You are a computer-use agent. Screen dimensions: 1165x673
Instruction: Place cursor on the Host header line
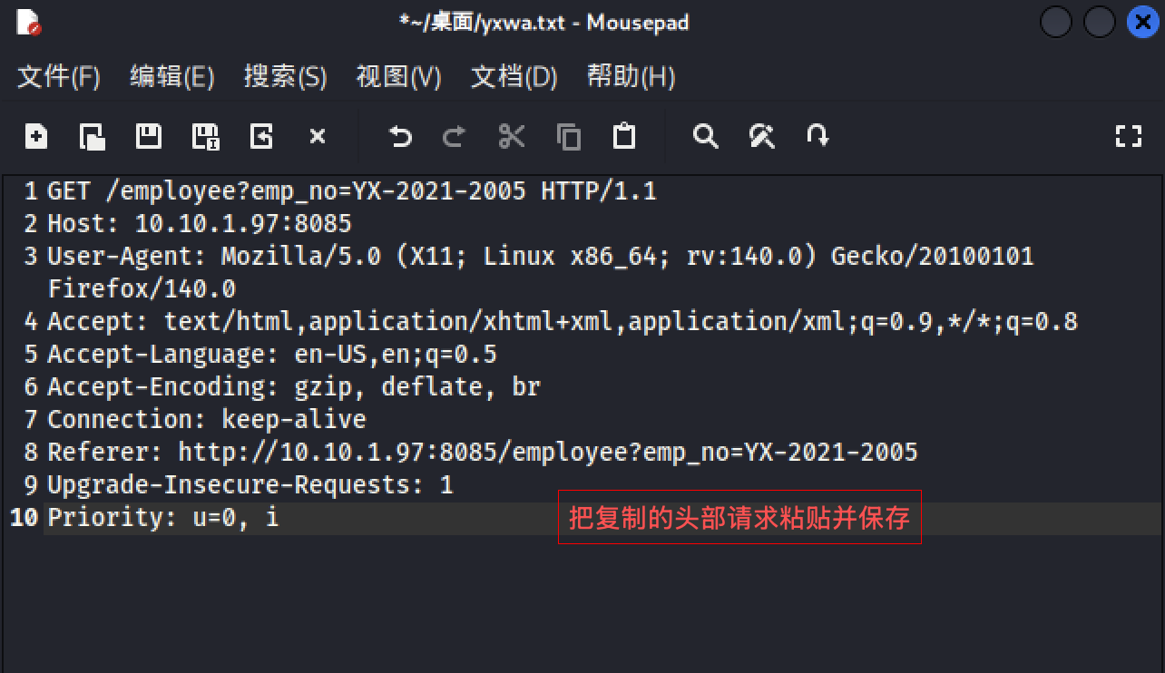(x=200, y=224)
